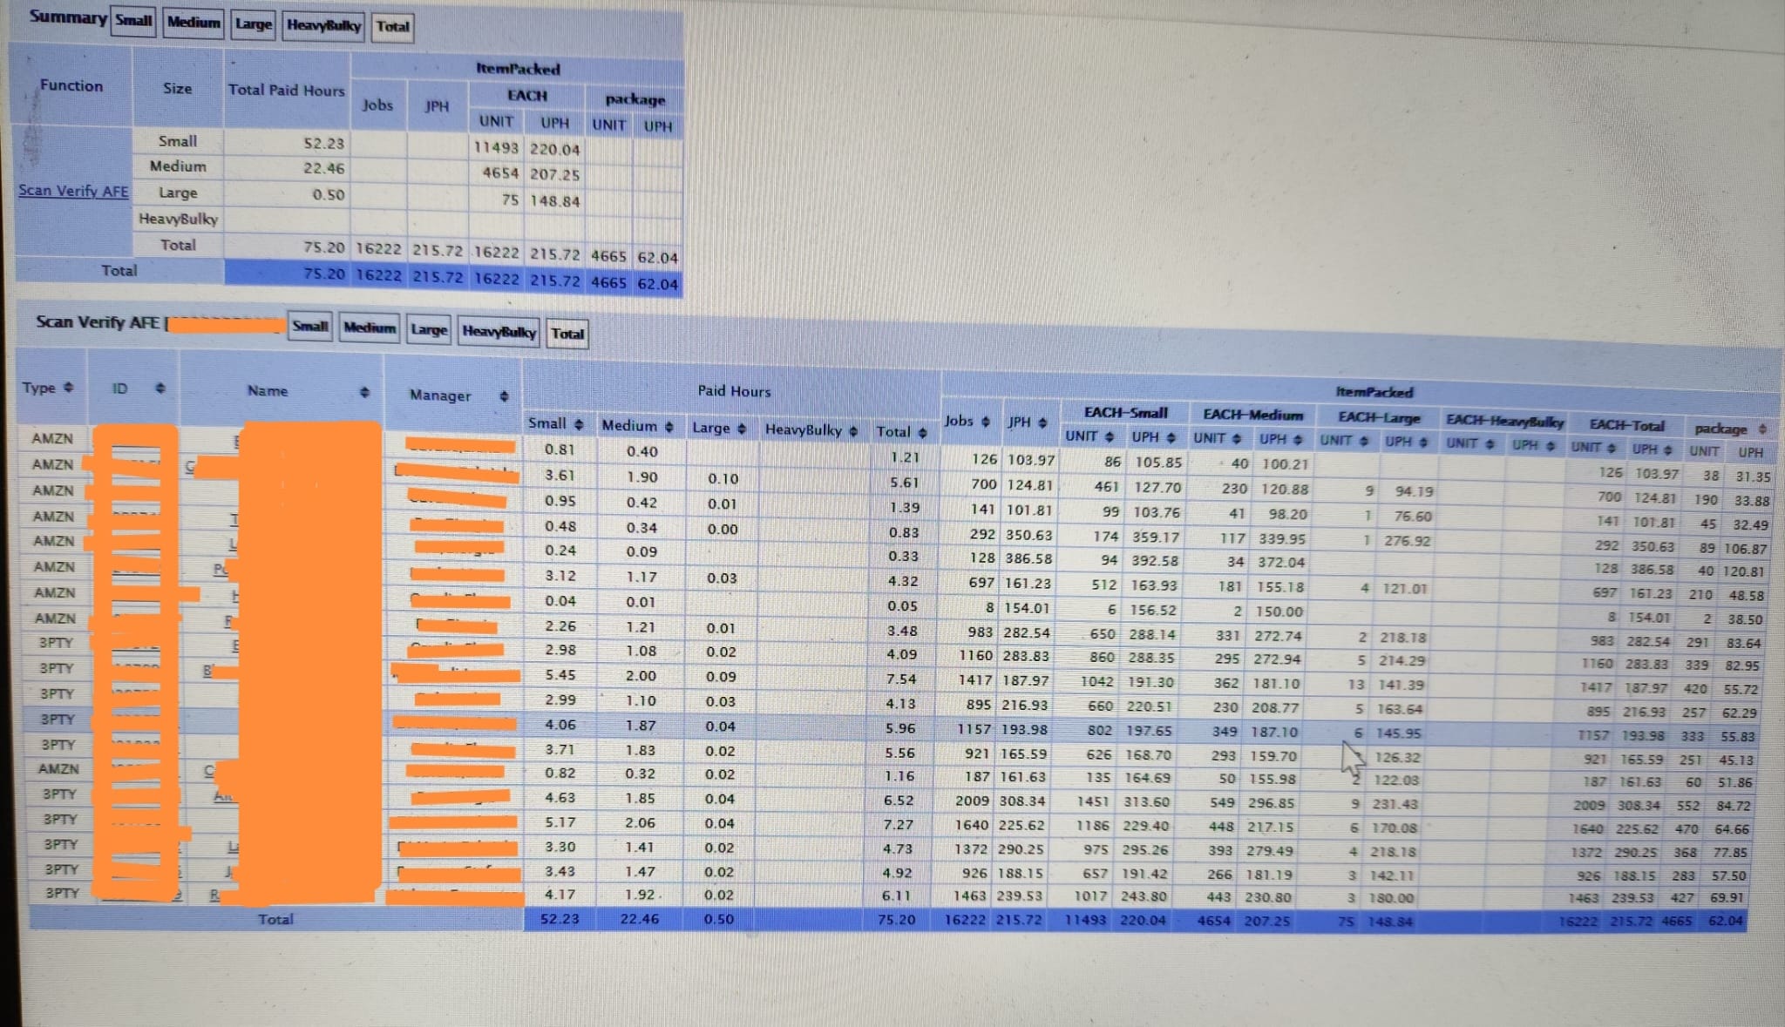
Task: Click the ItemPacked header in Summary table
Action: [518, 68]
